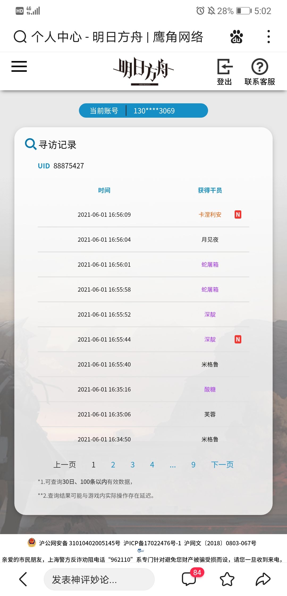Tap the search magnifier in address bar
The width and height of the screenshot is (287, 596).
tap(20, 37)
